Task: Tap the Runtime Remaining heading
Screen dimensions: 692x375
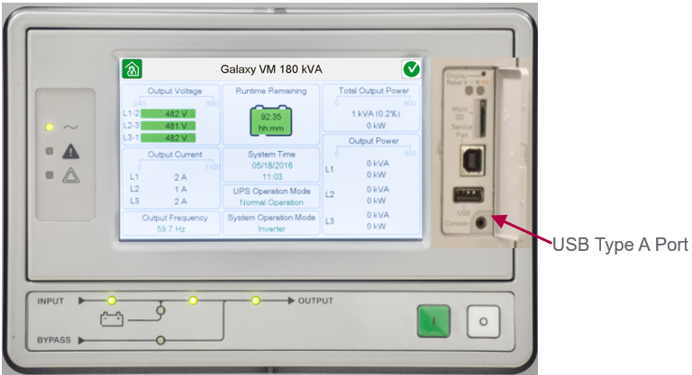Action: (x=271, y=91)
